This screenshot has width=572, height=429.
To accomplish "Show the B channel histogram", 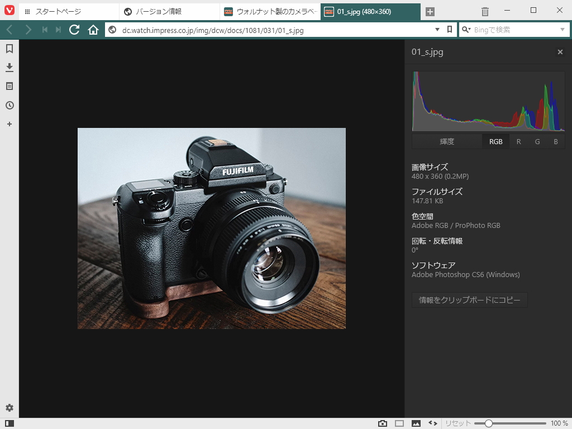I will point(556,141).
